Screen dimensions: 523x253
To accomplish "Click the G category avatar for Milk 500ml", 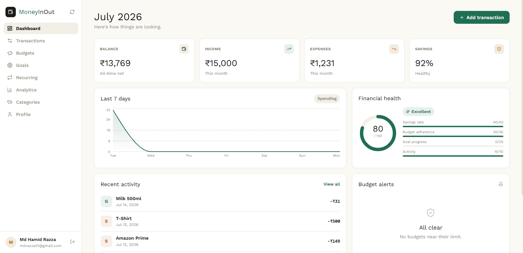I will coord(106,201).
